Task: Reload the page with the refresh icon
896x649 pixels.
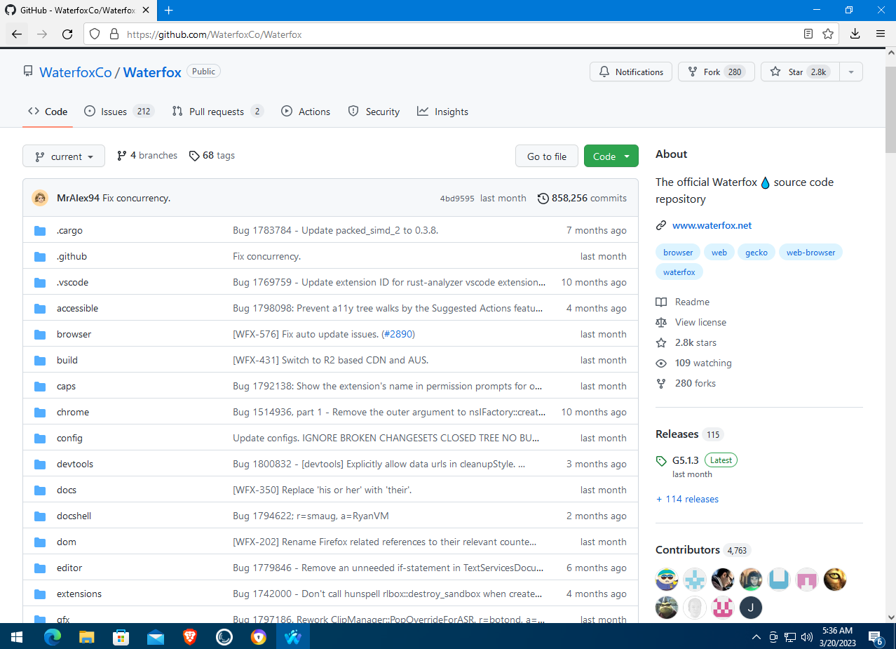Action: [x=67, y=34]
